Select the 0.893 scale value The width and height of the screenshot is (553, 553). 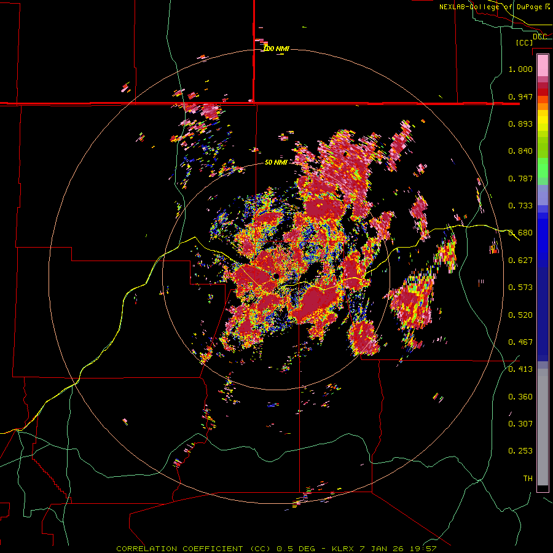pyautogui.click(x=520, y=124)
